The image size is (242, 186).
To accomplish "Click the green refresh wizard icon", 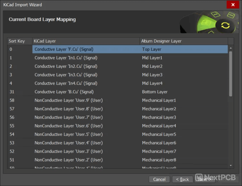I will click(225, 25).
